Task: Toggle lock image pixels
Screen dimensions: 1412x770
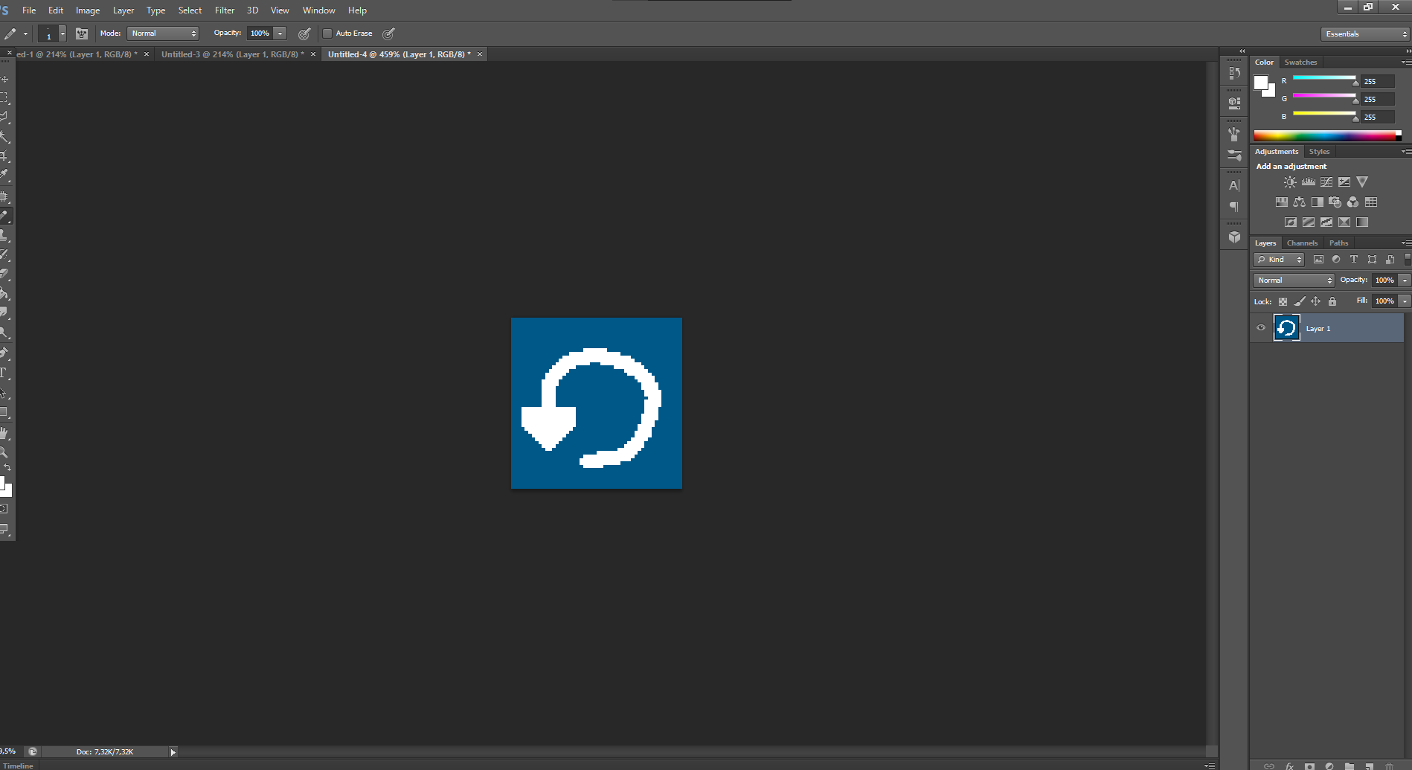Action: (x=1300, y=301)
